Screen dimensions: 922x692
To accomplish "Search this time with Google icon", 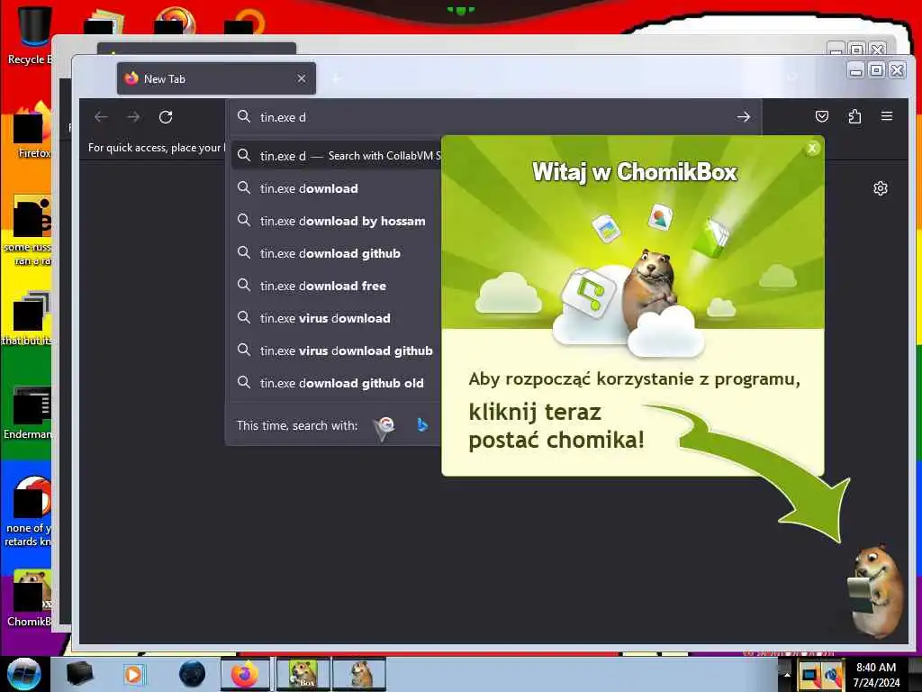I will [x=384, y=426].
